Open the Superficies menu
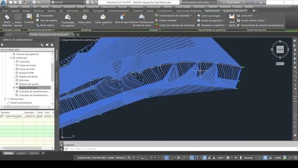This screenshot has height=168, width=298. point(93,7)
